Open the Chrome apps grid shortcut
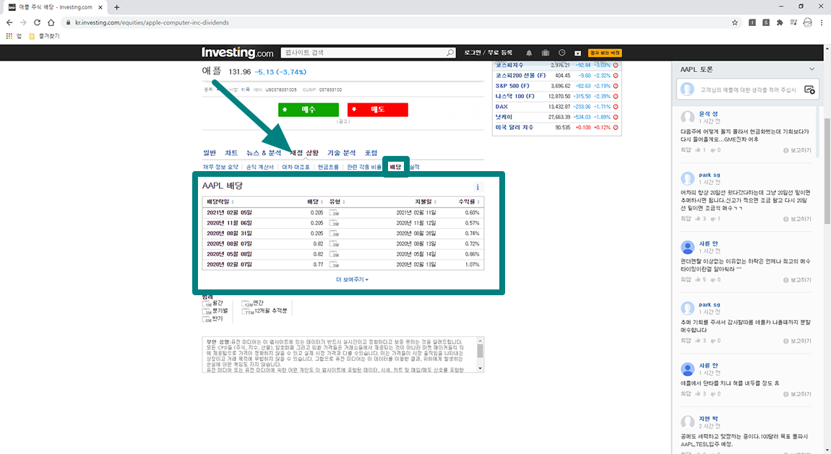The image size is (831, 454). pyautogui.click(x=9, y=36)
